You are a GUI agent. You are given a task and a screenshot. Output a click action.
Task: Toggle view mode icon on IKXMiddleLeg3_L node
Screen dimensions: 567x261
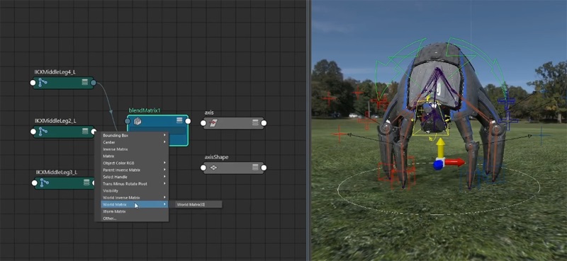[86, 182]
